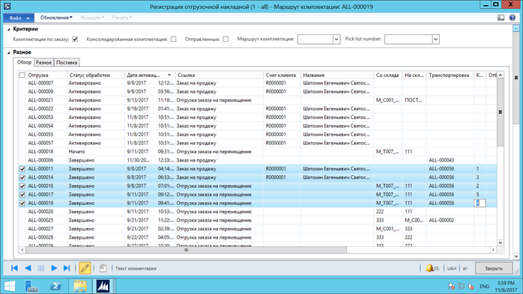Open document handling clipboard icon
This screenshot has width=523, height=294.
tap(103, 268)
